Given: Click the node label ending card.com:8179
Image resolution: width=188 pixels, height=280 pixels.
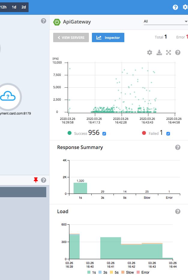Looking at the screenshot, I should 16,114.
